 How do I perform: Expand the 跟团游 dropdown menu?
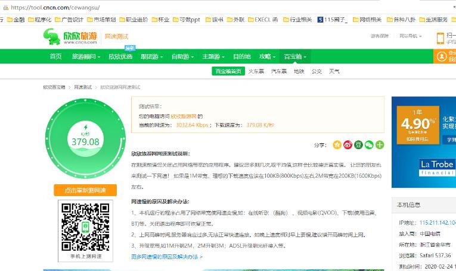[152, 56]
